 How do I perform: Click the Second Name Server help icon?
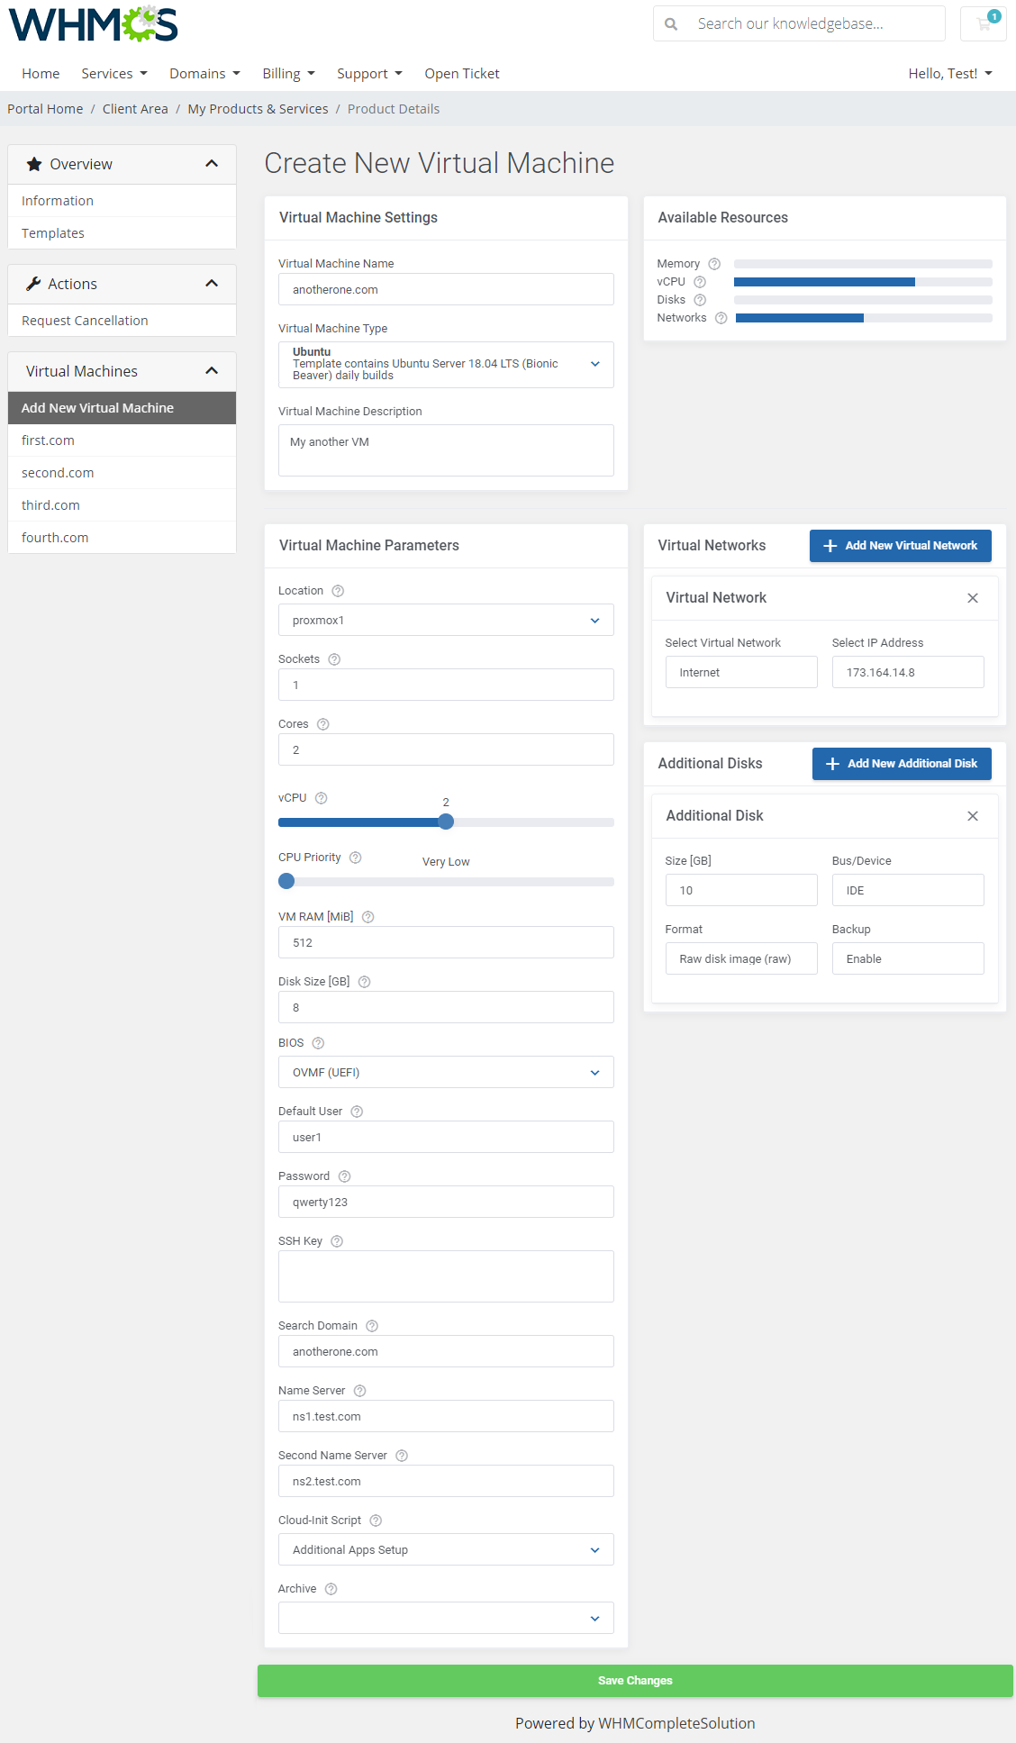[x=402, y=1456]
